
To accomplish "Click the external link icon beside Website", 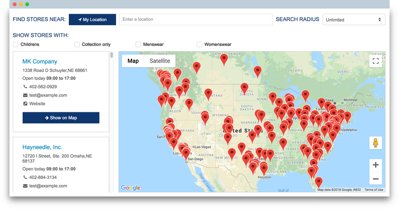I will pos(25,104).
